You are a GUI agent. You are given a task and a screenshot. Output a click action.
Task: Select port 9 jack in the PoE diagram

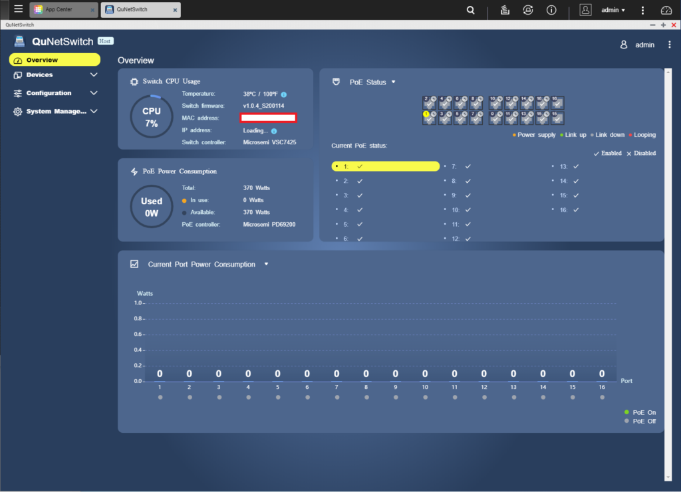coord(495,118)
